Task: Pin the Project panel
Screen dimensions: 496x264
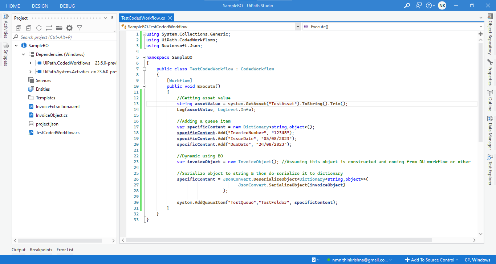Action: (x=111, y=18)
